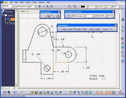Image resolution: width=126 pixels, height=98 pixels.
Task: Create a new document with New icon
Action: click(28, 92)
